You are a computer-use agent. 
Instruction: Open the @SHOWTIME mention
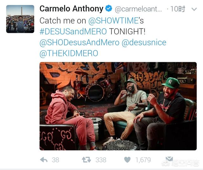(114, 21)
